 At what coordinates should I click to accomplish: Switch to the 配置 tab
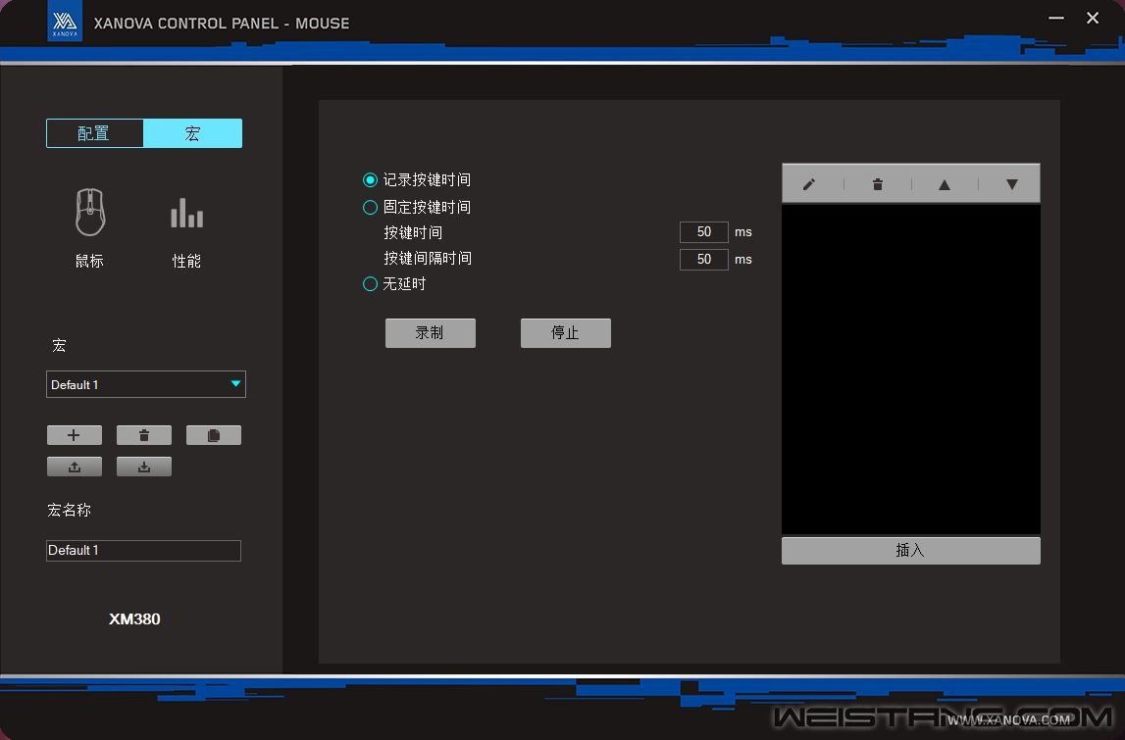tap(95, 133)
